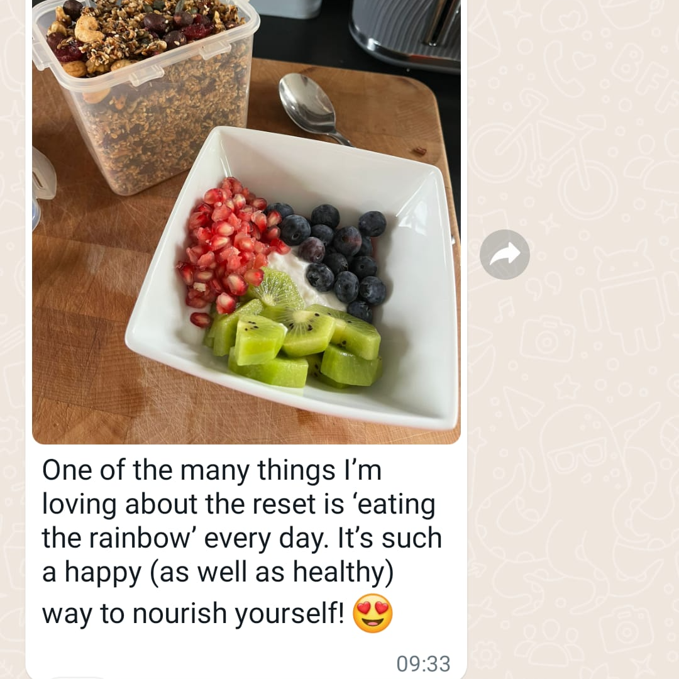Viewport: 679px width, 679px height.
Task: Tap the forward arrow beside the photo
Action: tap(504, 254)
